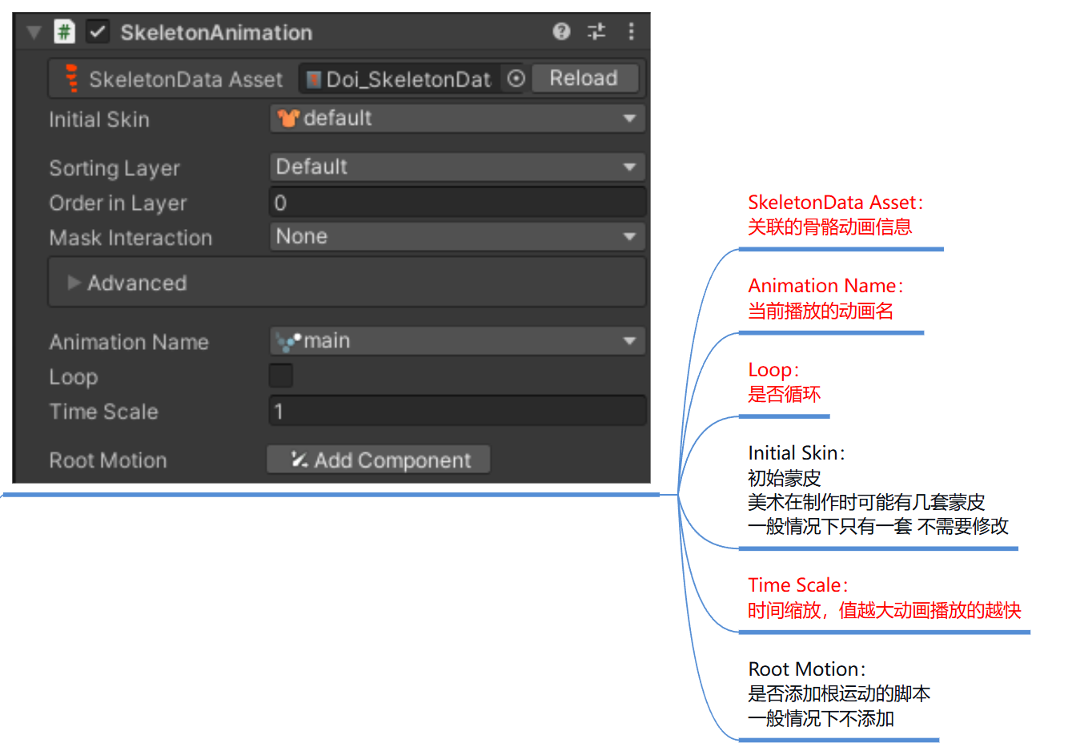The width and height of the screenshot is (1068, 747).
Task: Open the component three-dot context menu
Action: click(x=632, y=31)
